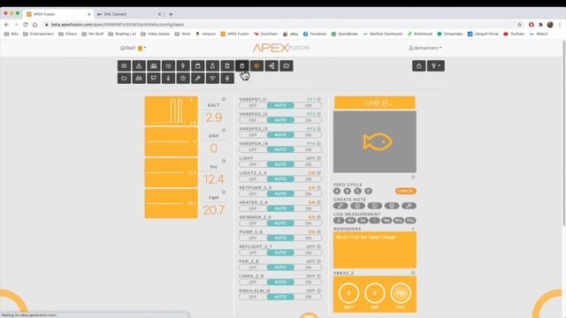Bookmark this page with star icon
Viewport: 566px width, 318px height.
[x=519, y=25]
